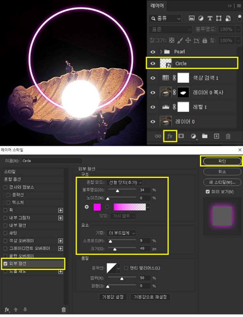Click the lock all padlock icon
Viewport: 243px width, 317px height.
tap(205, 40)
